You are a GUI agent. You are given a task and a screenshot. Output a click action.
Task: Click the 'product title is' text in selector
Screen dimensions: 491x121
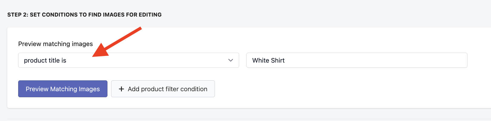coord(45,60)
